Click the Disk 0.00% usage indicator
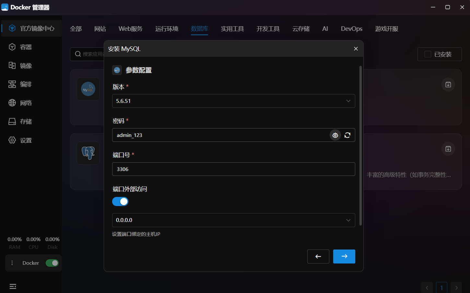The width and height of the screenshot is (470, 293). (53, 243)
